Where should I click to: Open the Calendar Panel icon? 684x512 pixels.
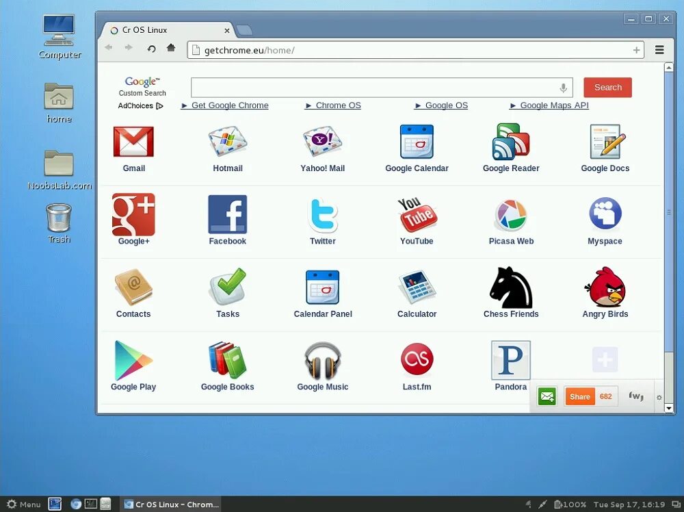(322, 287)
